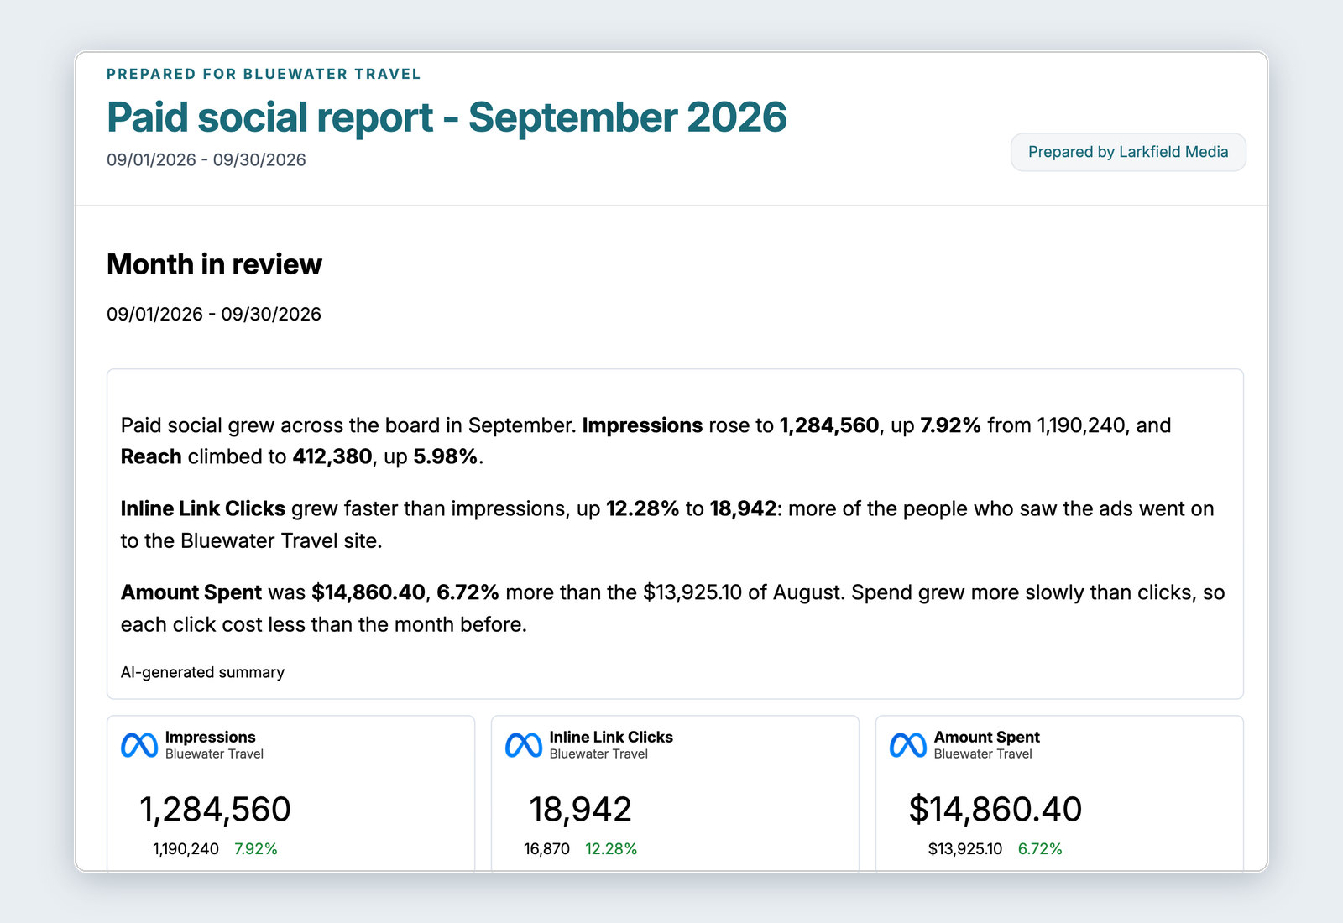
Task: Click the date range below Month in review
Action: [214, 314]
